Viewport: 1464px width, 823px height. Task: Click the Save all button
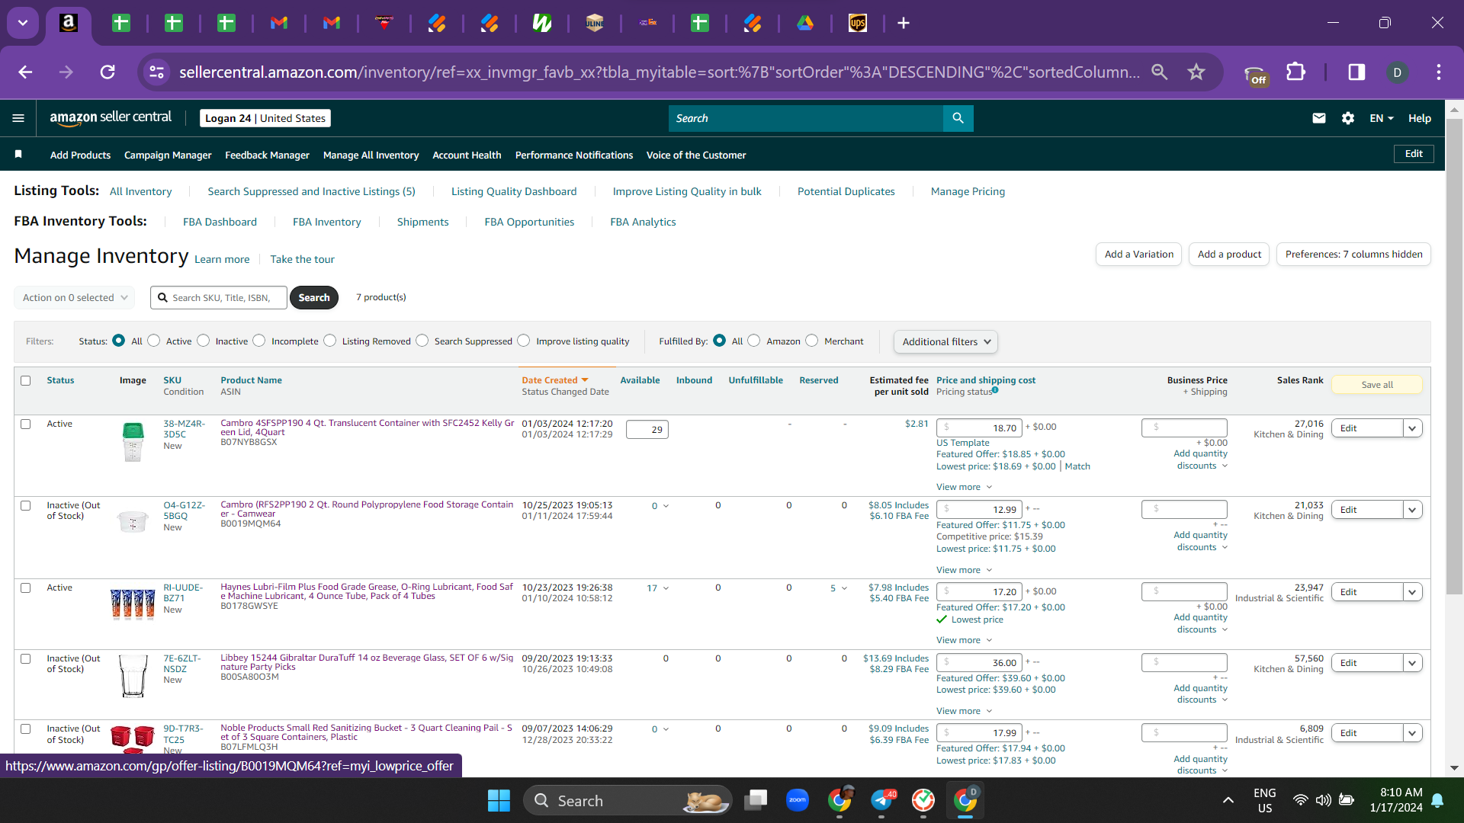[1376, 385]
